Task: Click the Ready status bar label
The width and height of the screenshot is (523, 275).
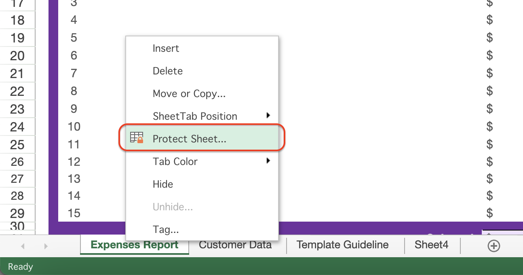Action: pyautogui.click(x=20, y=267)
